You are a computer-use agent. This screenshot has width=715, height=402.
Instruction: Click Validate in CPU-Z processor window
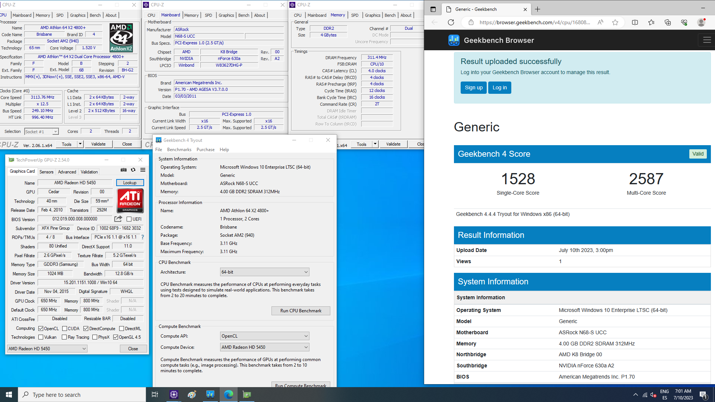tap(98, 144)
